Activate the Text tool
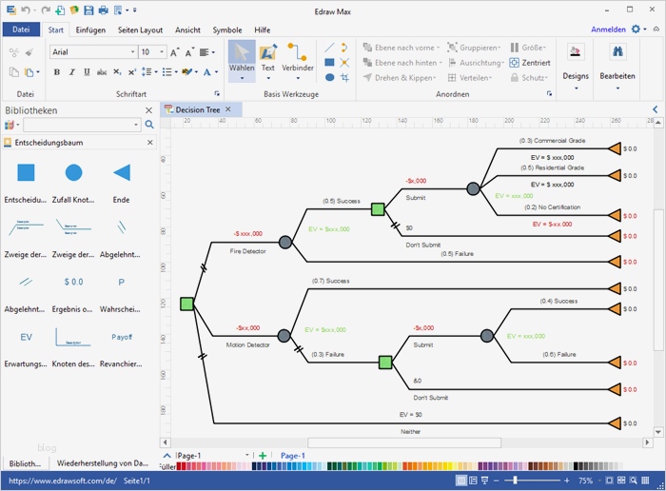This screenshot has height=491, width=666. (268, 61)
